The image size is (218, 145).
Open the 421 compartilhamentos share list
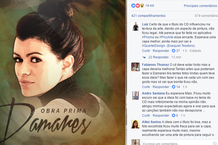(148, 16)
